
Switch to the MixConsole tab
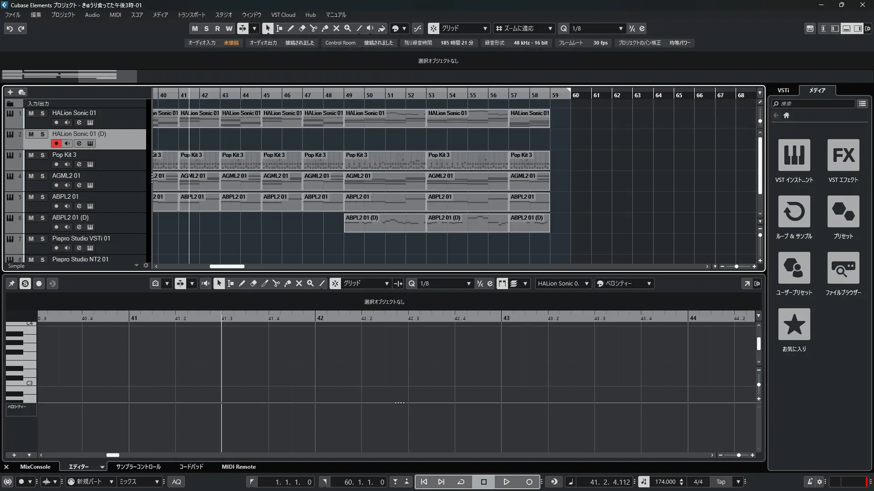pyautogui.click(x=35, y=467)
